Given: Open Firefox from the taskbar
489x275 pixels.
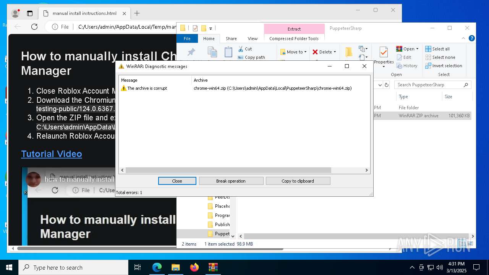Looking at the screenshot, I should 194,267.
